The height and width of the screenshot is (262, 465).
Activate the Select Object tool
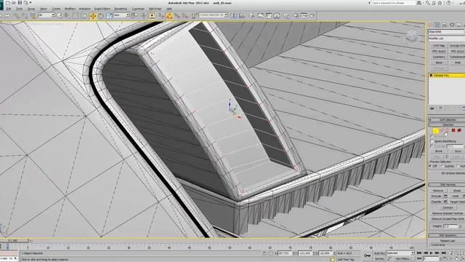[x=60, y=16]
